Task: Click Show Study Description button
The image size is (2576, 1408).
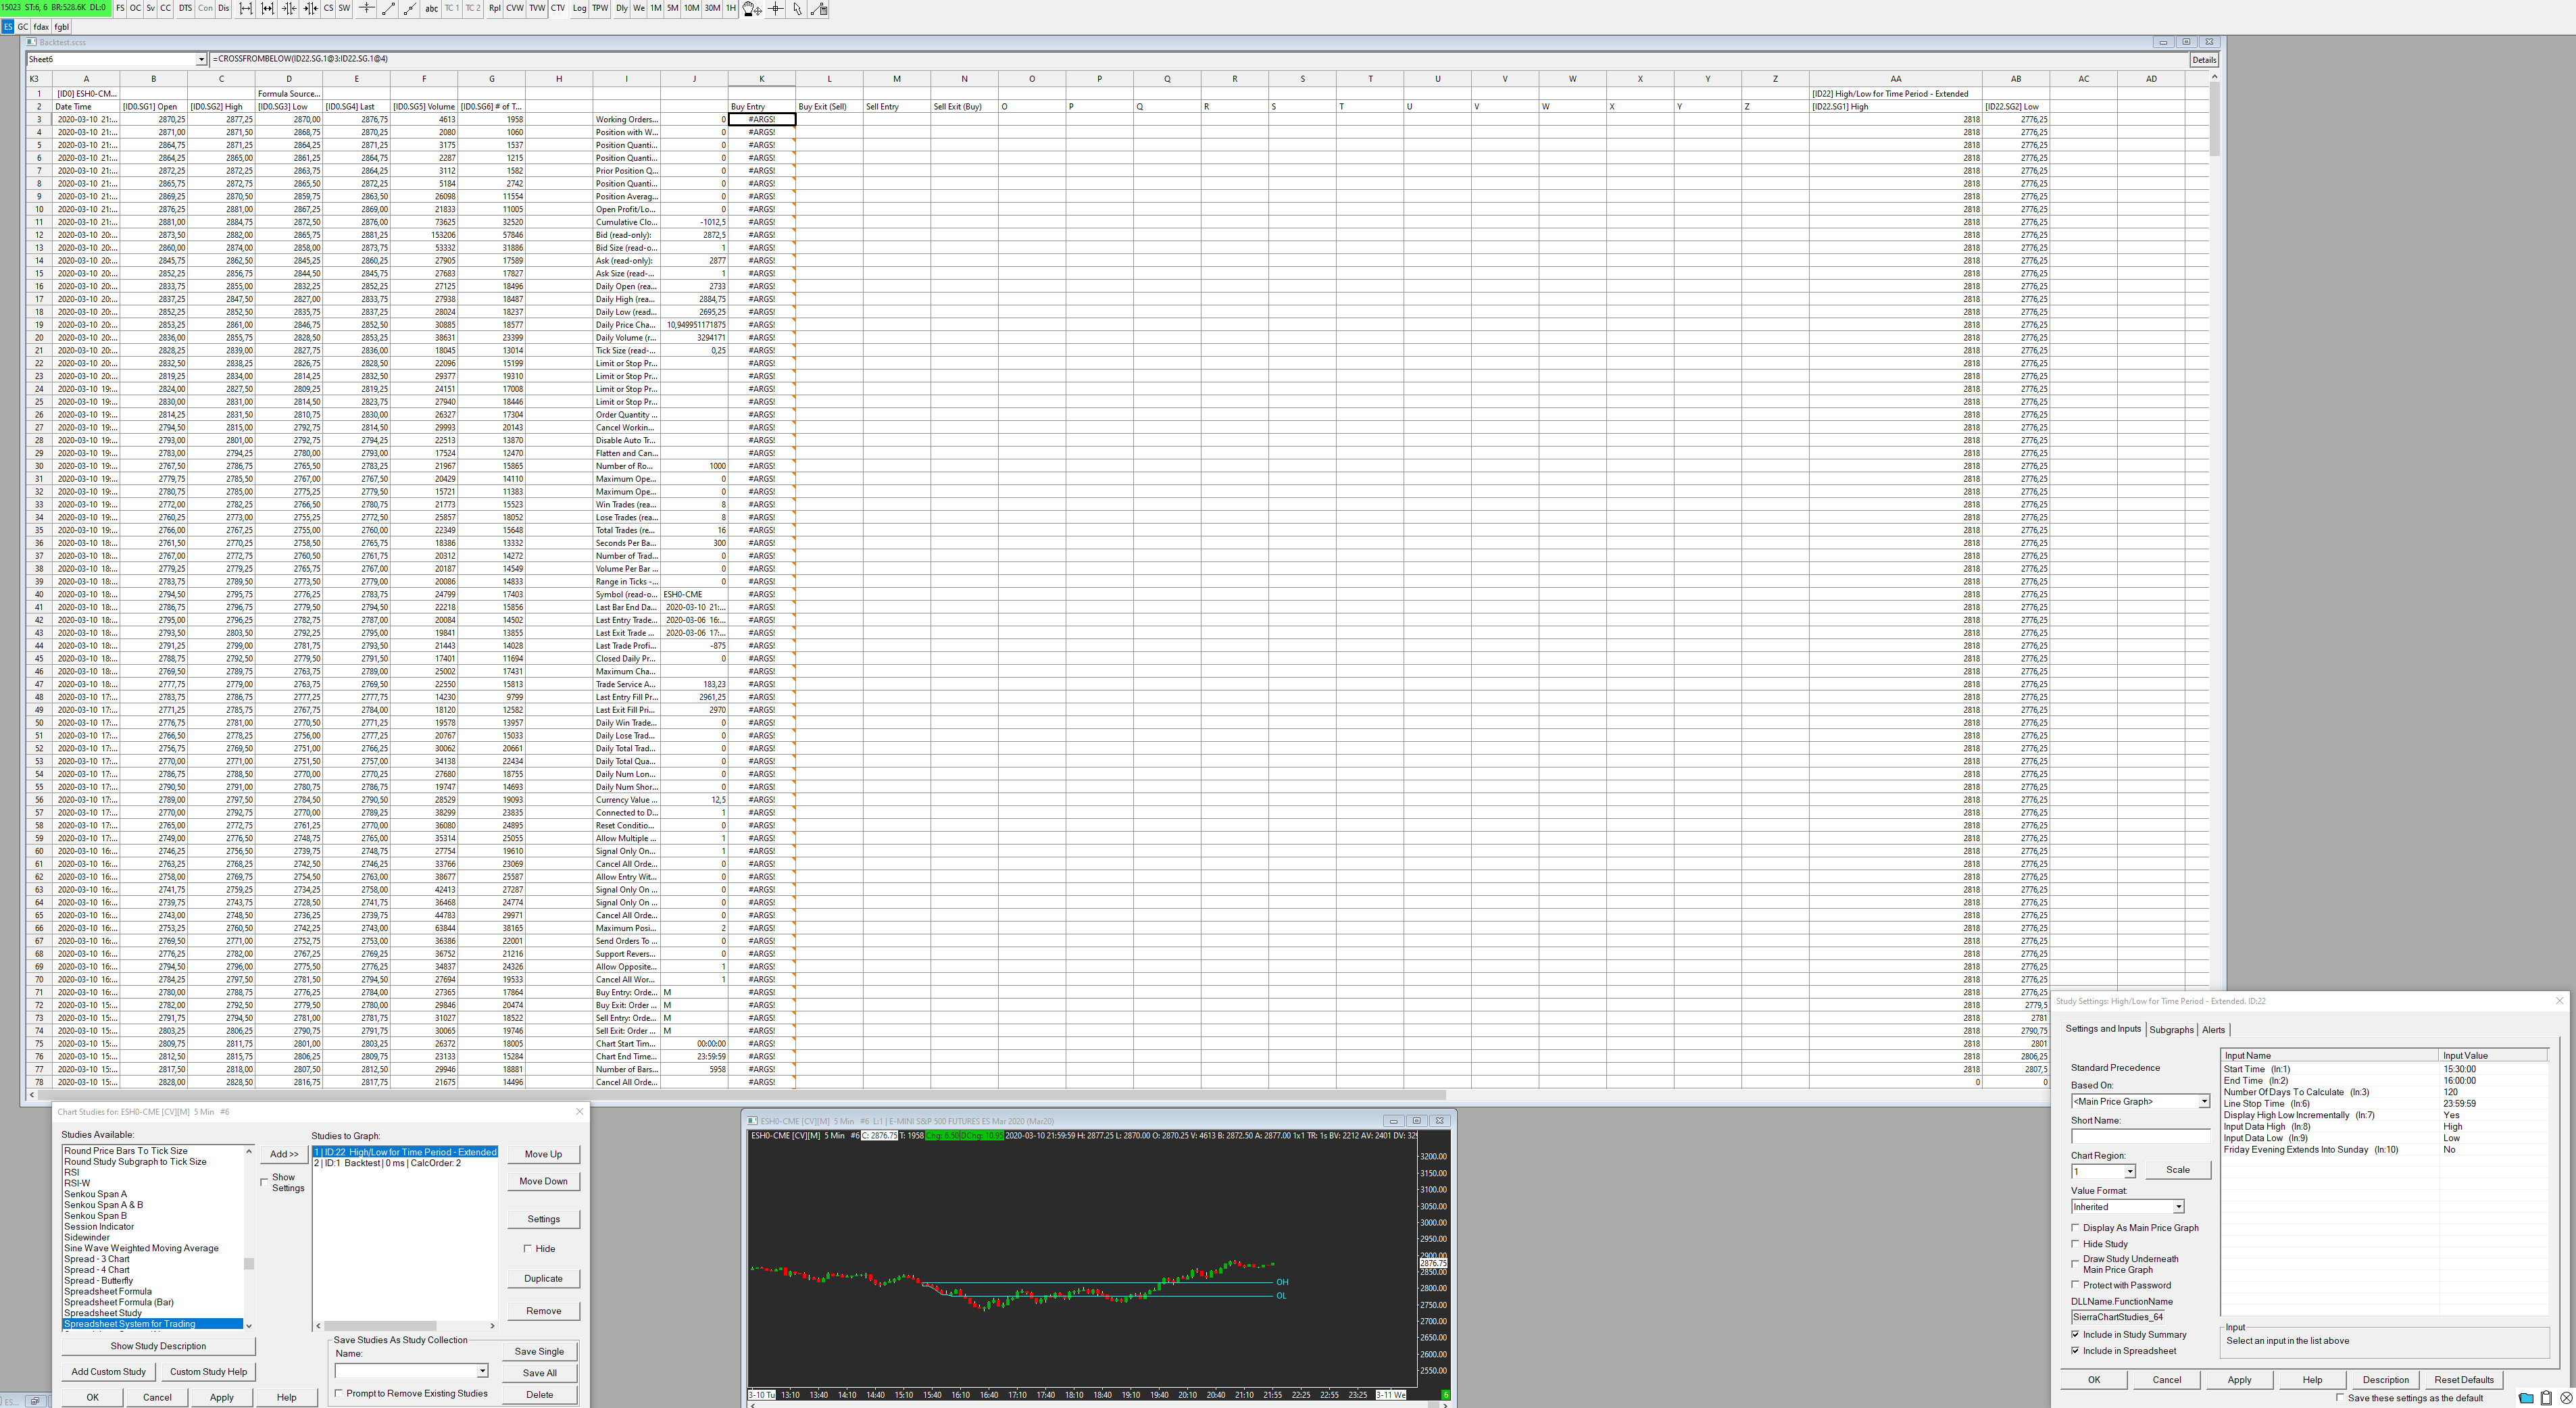Action: coord(158,1346)
